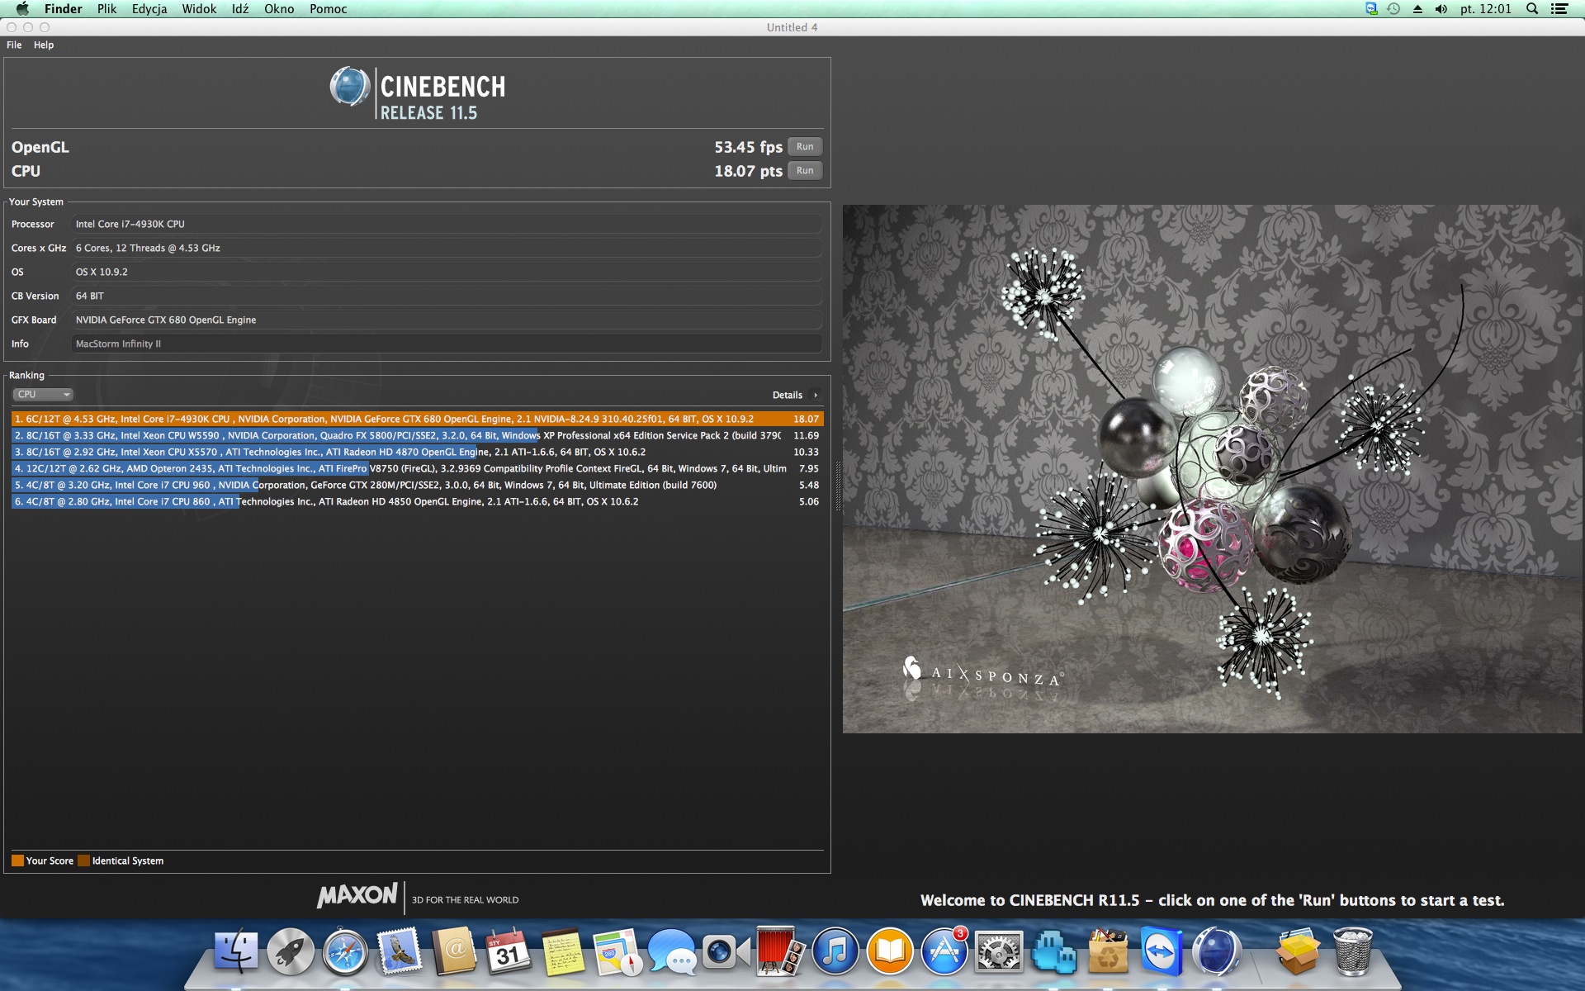This screenshot has width=1585, height=991.
Task: Open the Pomoc menu
Action: pos(329,9)
